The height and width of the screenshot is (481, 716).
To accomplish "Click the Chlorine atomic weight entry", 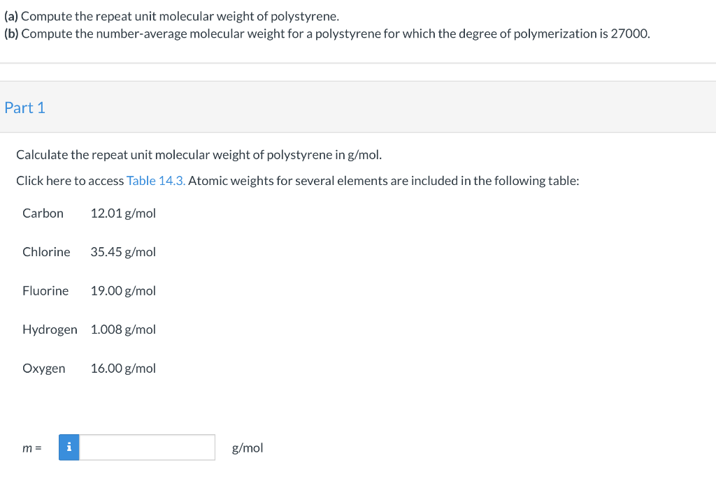I will tap(46, 252).
